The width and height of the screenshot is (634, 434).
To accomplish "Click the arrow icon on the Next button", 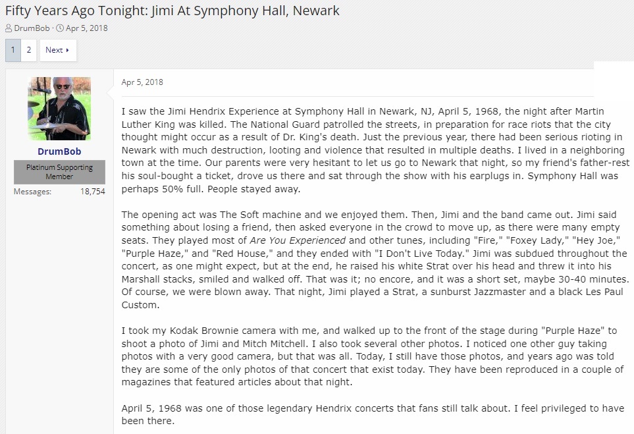I will tap(68, 50).
